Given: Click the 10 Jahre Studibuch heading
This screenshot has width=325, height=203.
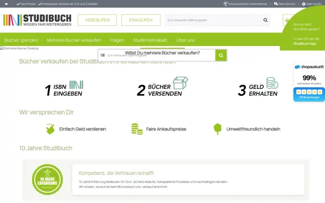Looking at the screenshot, I should (45, 148).
